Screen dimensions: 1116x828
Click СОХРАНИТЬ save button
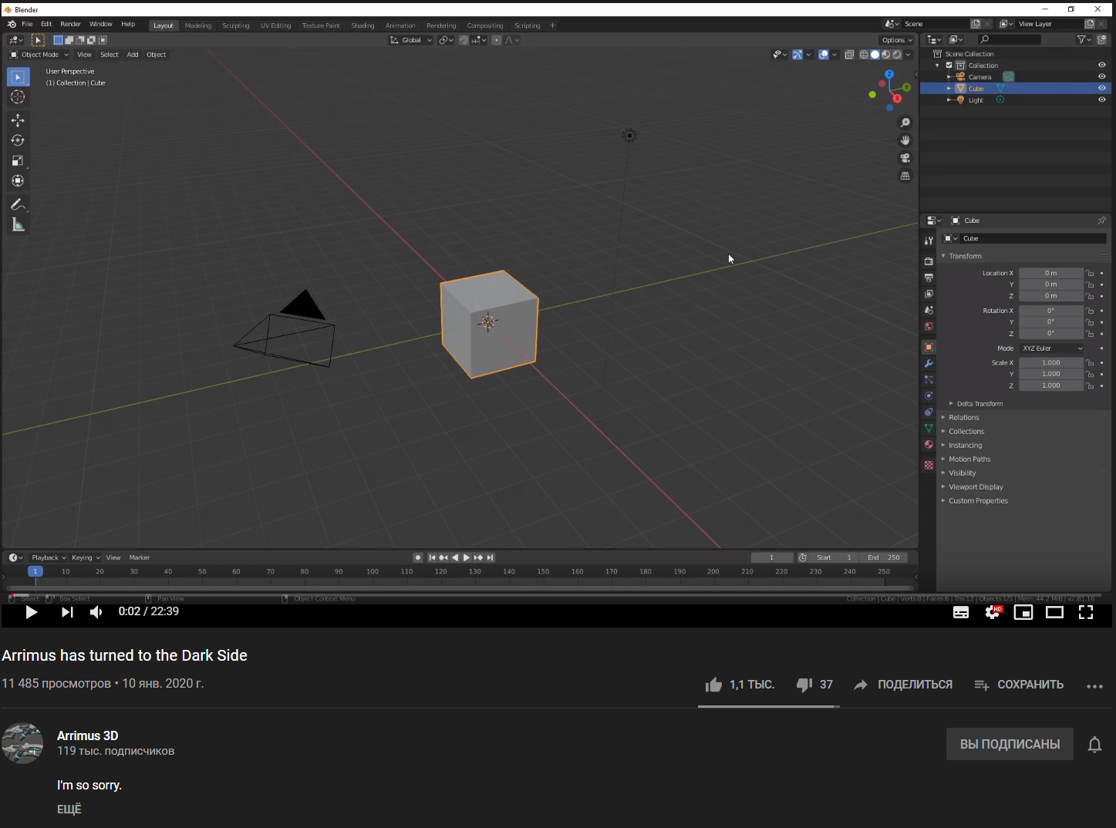click(1019, 685)
